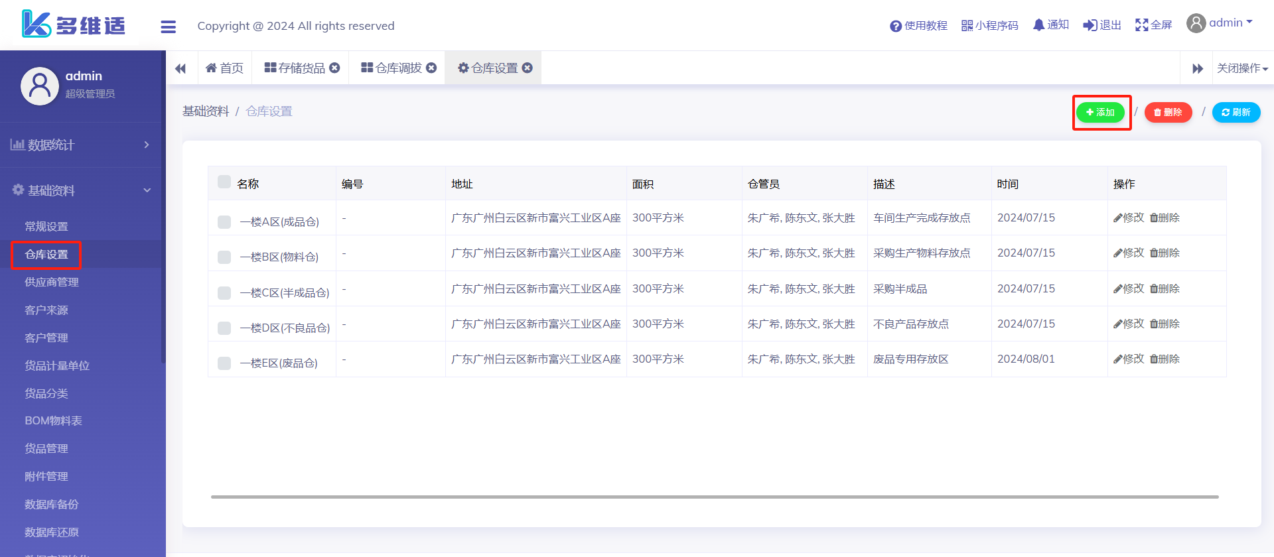Image resolution: width=1274 pixels, height=557 pixels.
Task: Check the select-all checkbox in table header
Action: click(x=224, y=182)
